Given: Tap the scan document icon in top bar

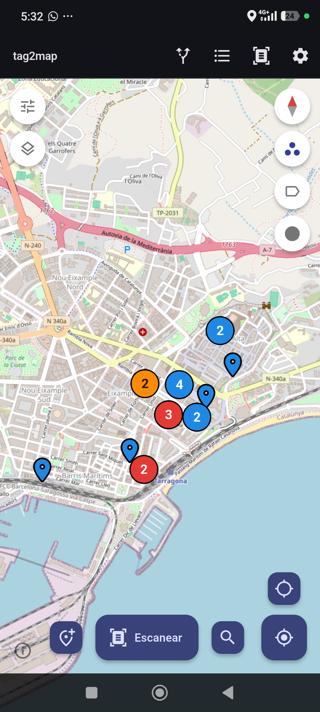Looking at the screenshot, I should tap(261, 56).
